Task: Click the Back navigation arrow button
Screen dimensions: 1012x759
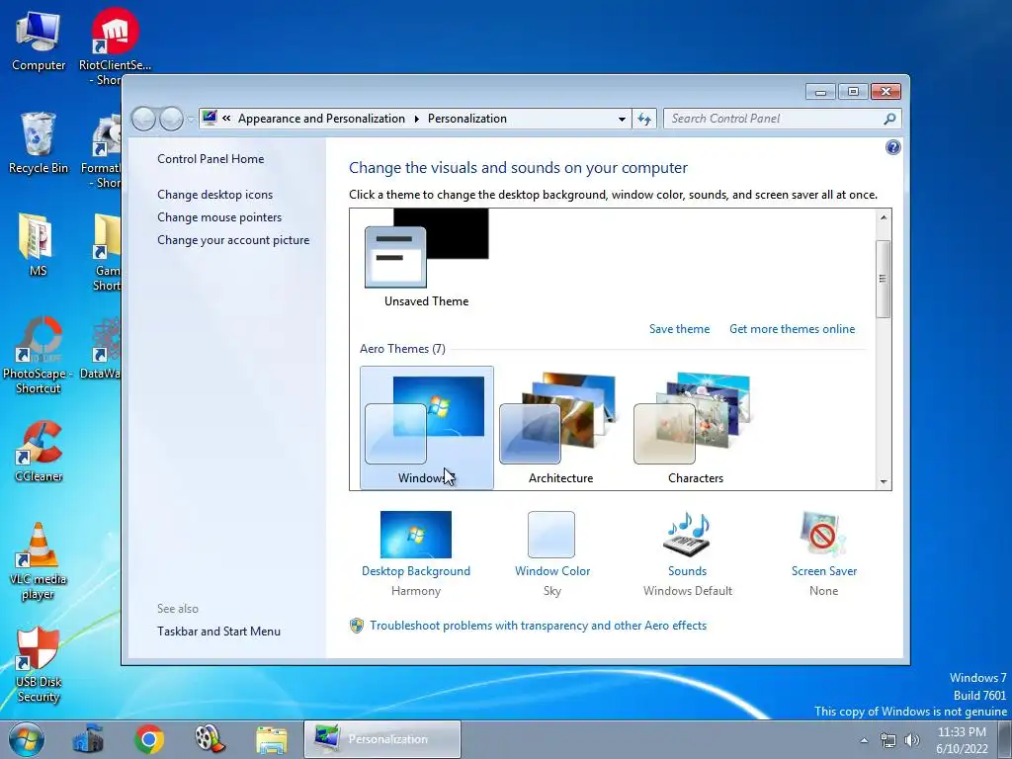Action: coord(143,119)
